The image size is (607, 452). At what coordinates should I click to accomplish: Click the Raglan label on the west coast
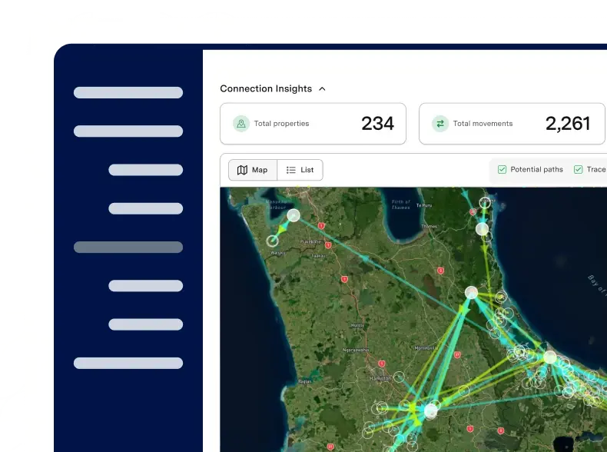coord(305,381)
